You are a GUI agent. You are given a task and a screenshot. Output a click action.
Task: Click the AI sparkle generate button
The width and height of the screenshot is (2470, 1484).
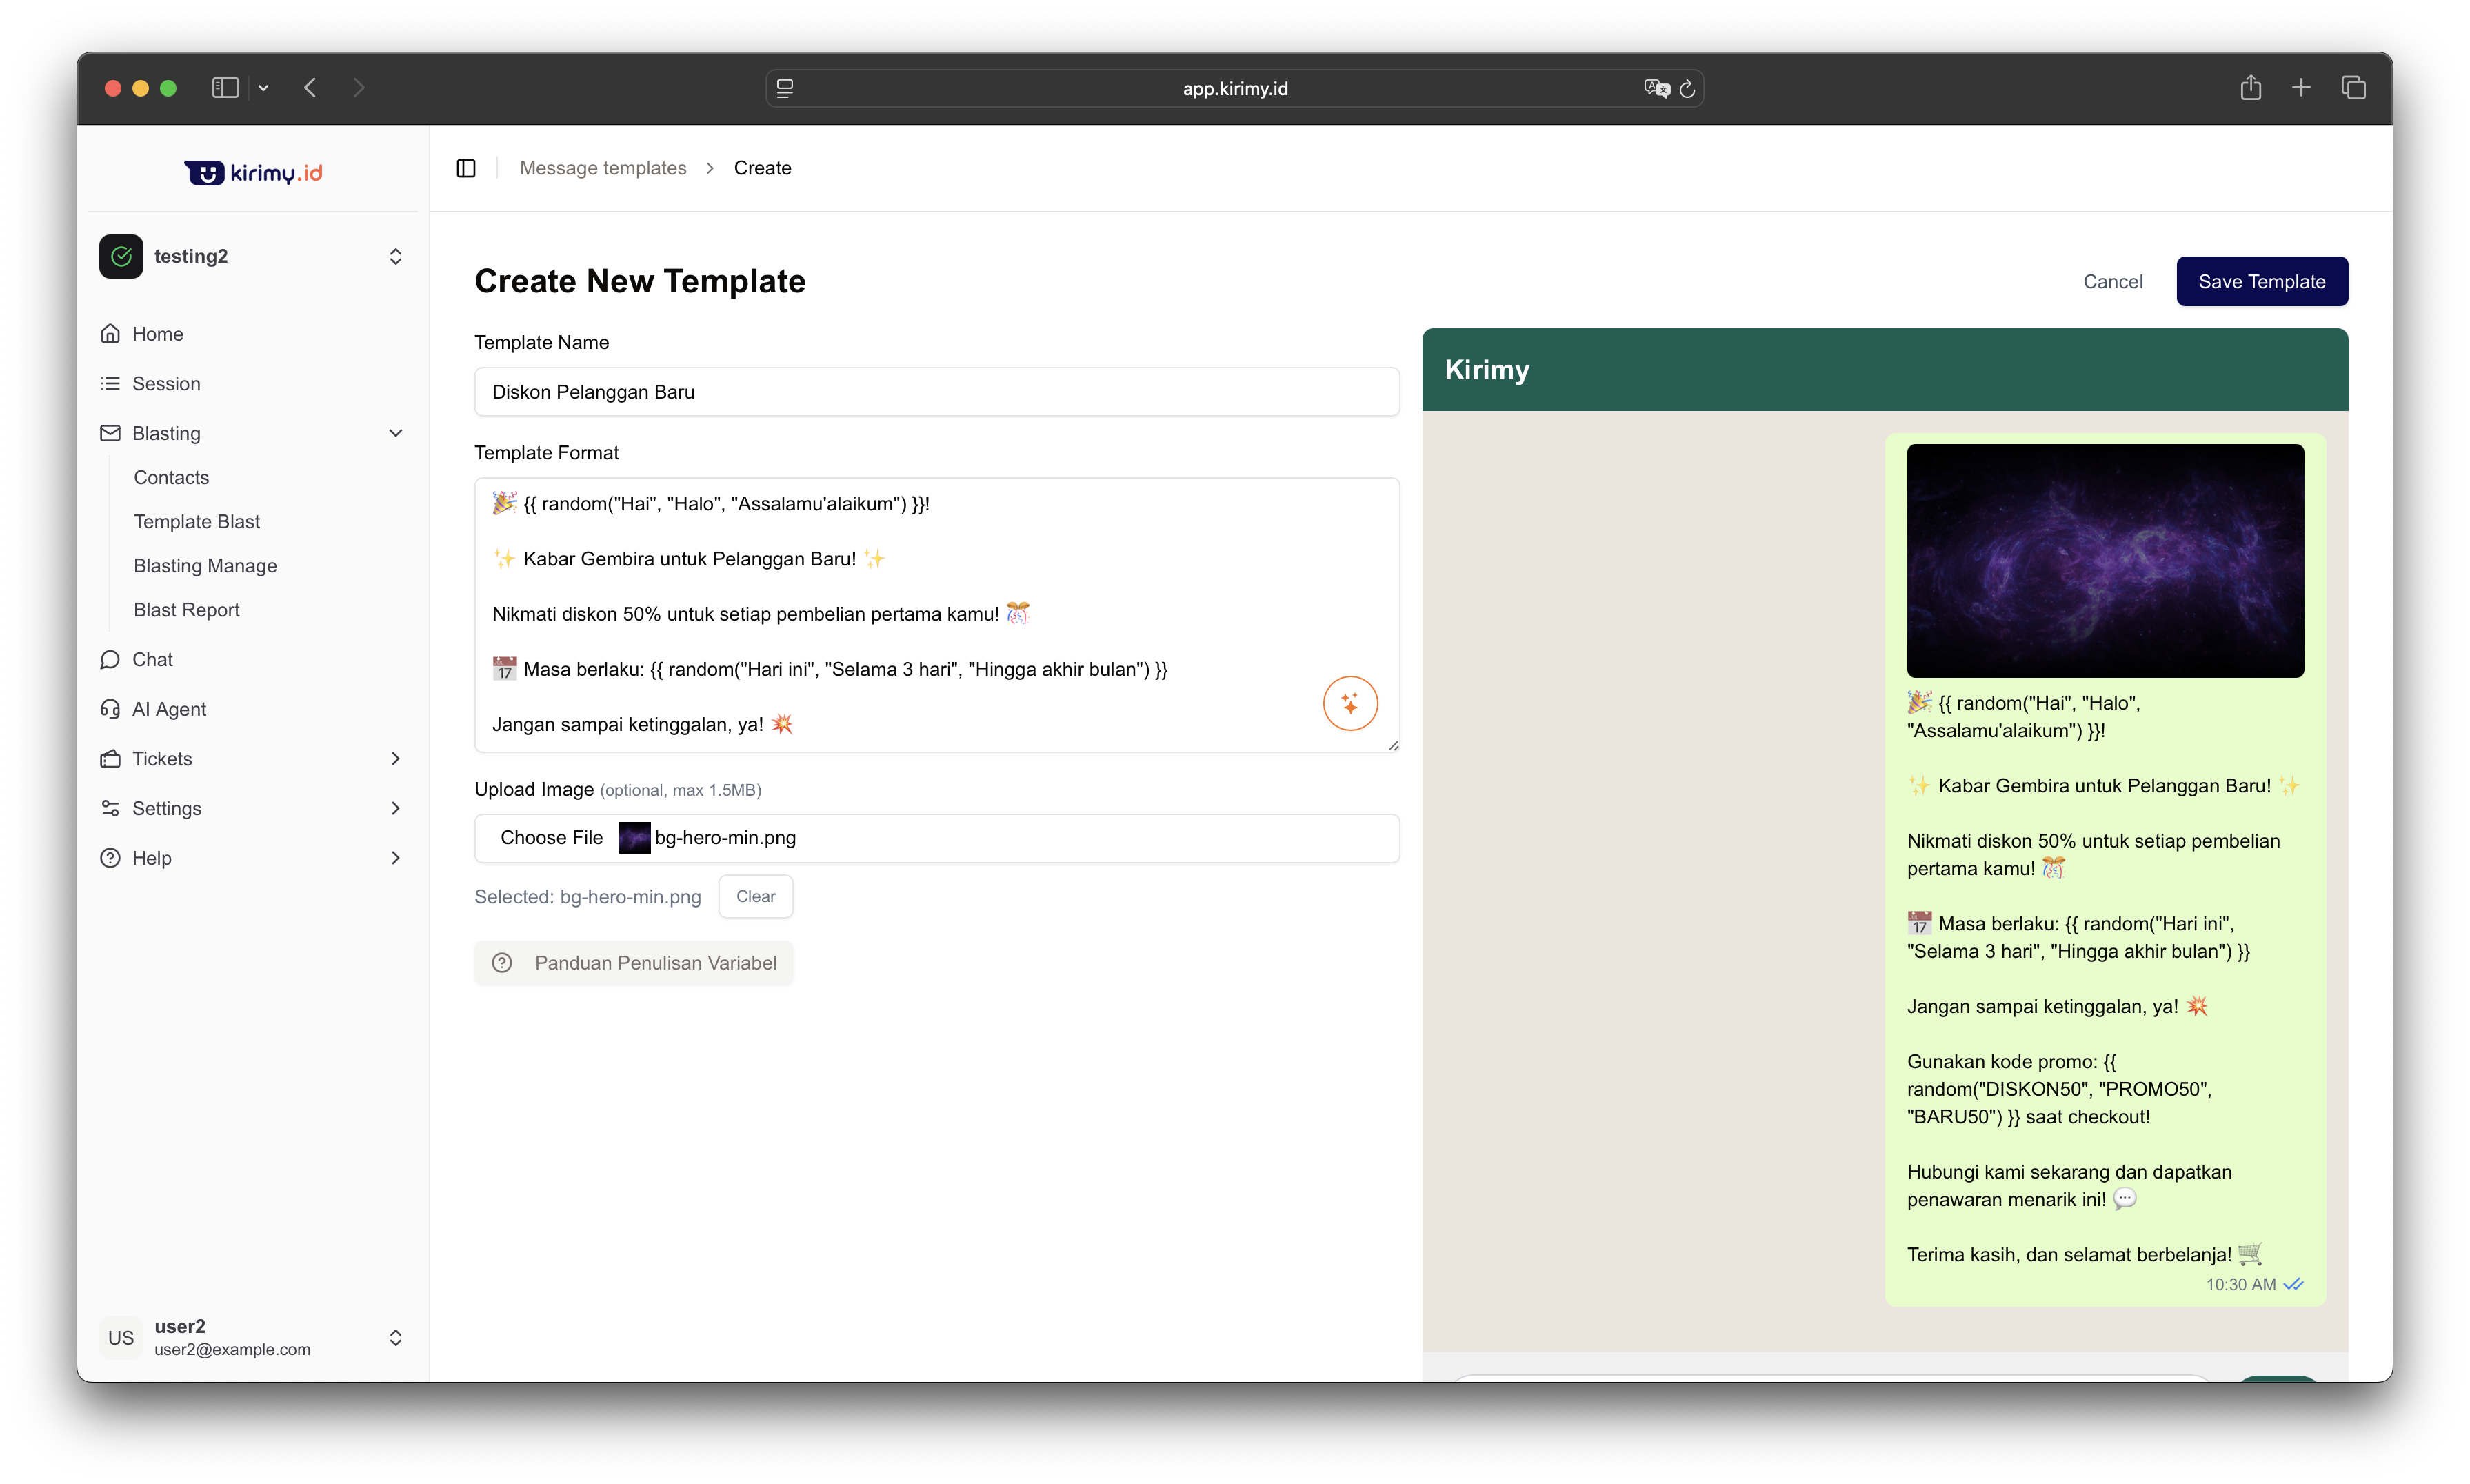[x=1350, y=703]
